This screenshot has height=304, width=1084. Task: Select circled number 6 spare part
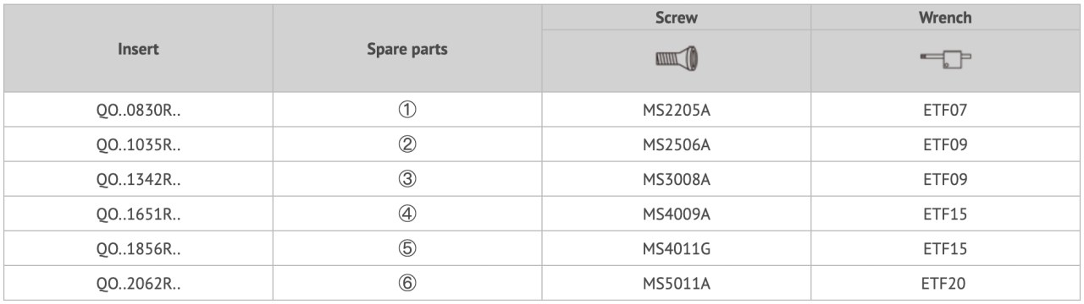pyautogui.click(x=406, y=283)
